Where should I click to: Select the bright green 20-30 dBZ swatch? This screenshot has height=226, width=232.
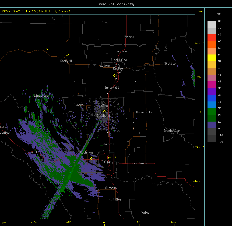[x=212, y=112]
